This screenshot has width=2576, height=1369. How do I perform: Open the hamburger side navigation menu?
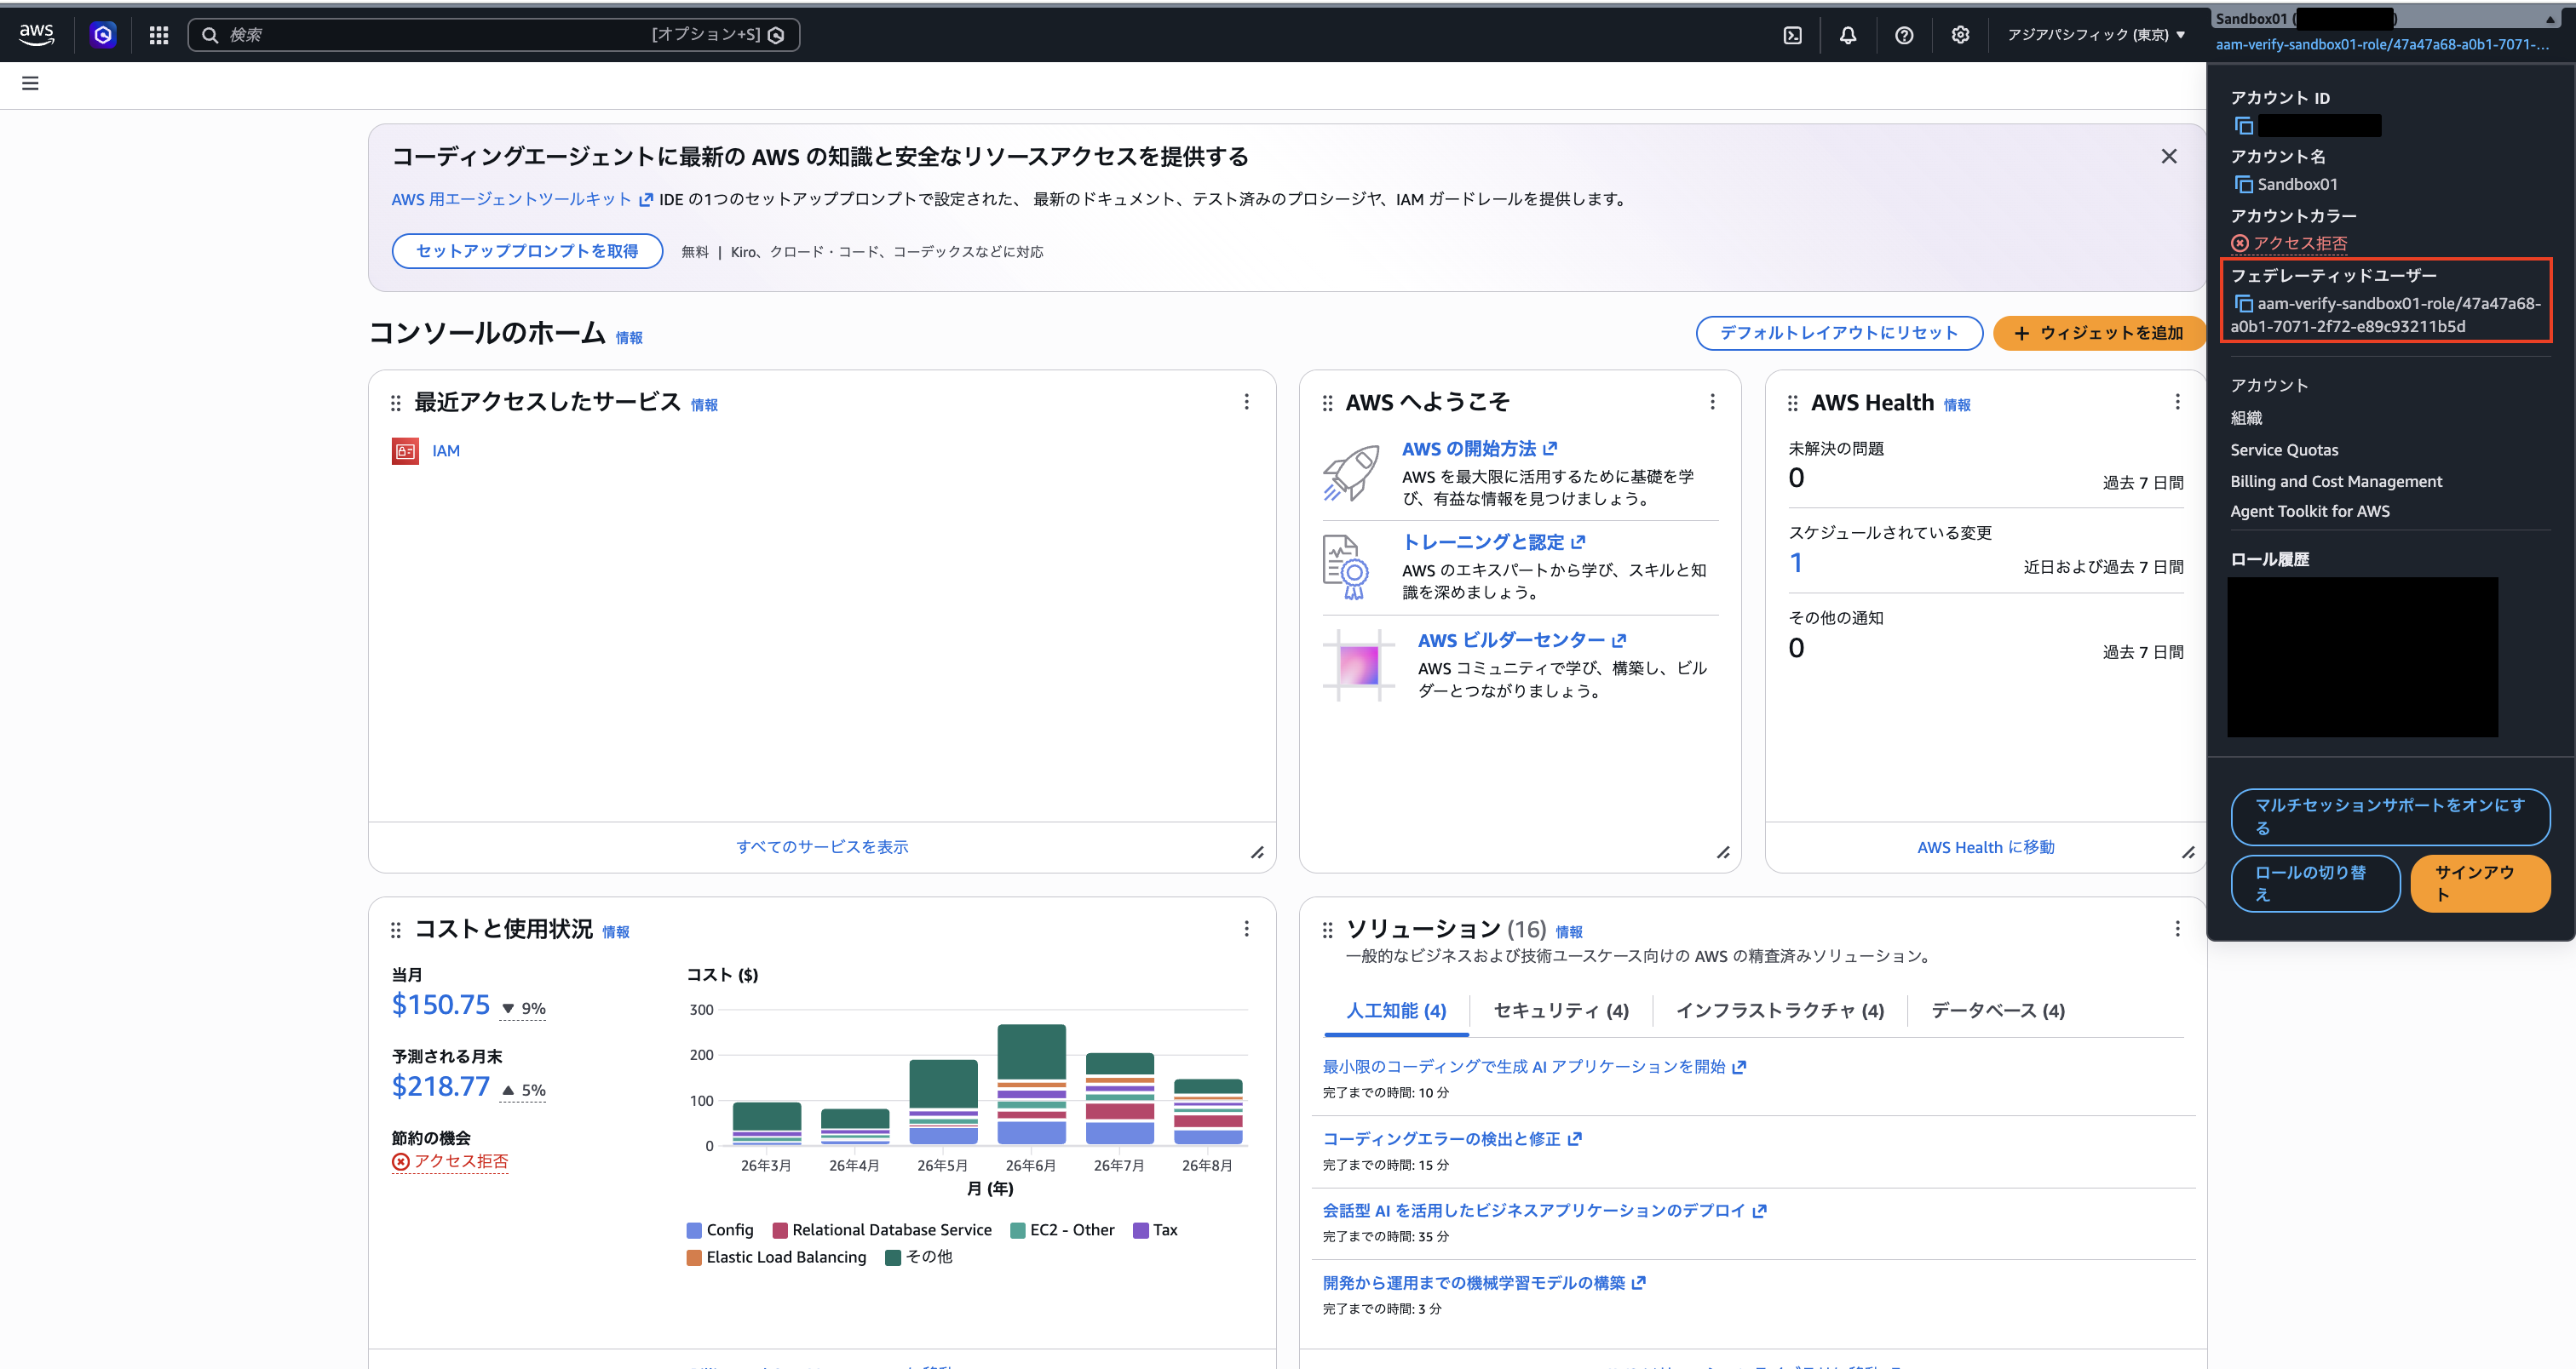click(x=30, y=83)
